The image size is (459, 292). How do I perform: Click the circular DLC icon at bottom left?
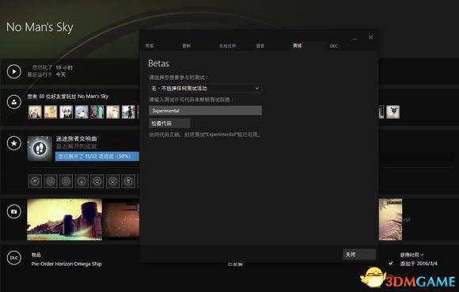click(14, 258)
